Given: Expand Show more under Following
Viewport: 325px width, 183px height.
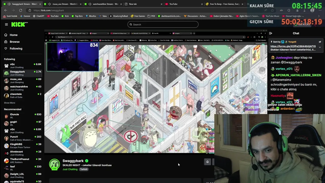Looking at the screenshot, I should (x=10, y=103).
